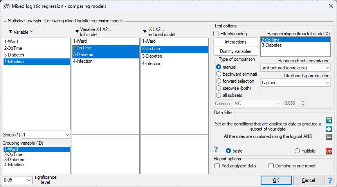The height and width of the screenshot is (187, 337).
Task: Increase the criterion value with stepper
Action: click(x=303, y=102)
